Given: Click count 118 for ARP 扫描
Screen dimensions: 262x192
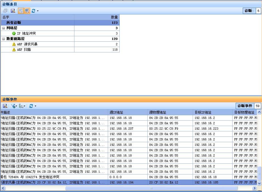Looking at the screenshot, I should click(115, 50).
